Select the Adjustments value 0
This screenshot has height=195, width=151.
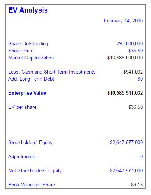(142, 156)
